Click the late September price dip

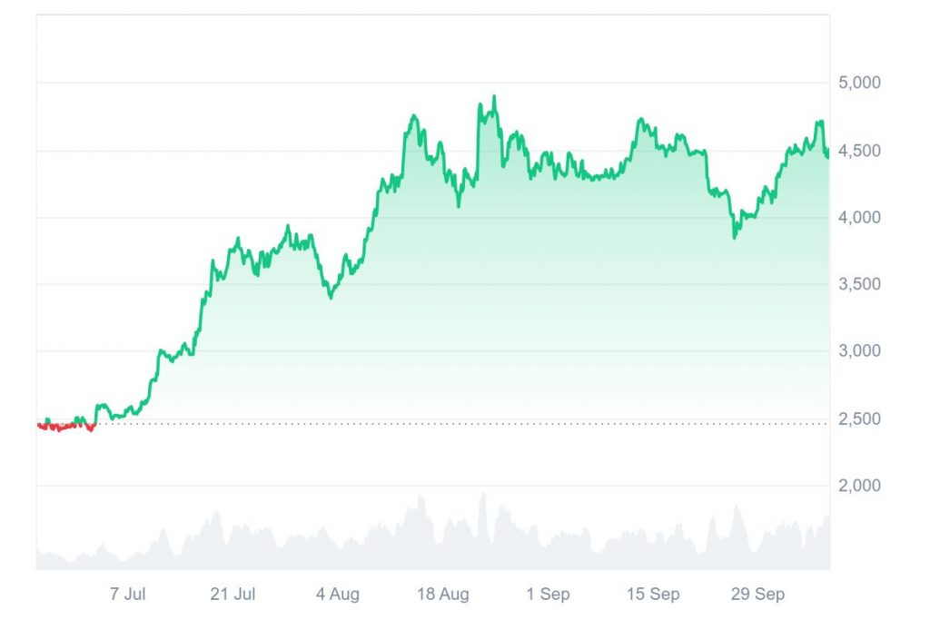[x=735, y=238]
